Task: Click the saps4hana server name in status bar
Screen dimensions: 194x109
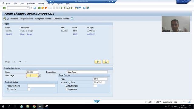Action: [167, 102]
